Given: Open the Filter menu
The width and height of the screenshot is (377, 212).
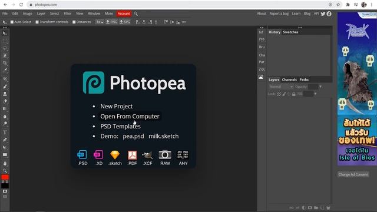Looking at the screenshot, I should click(67, 14).
